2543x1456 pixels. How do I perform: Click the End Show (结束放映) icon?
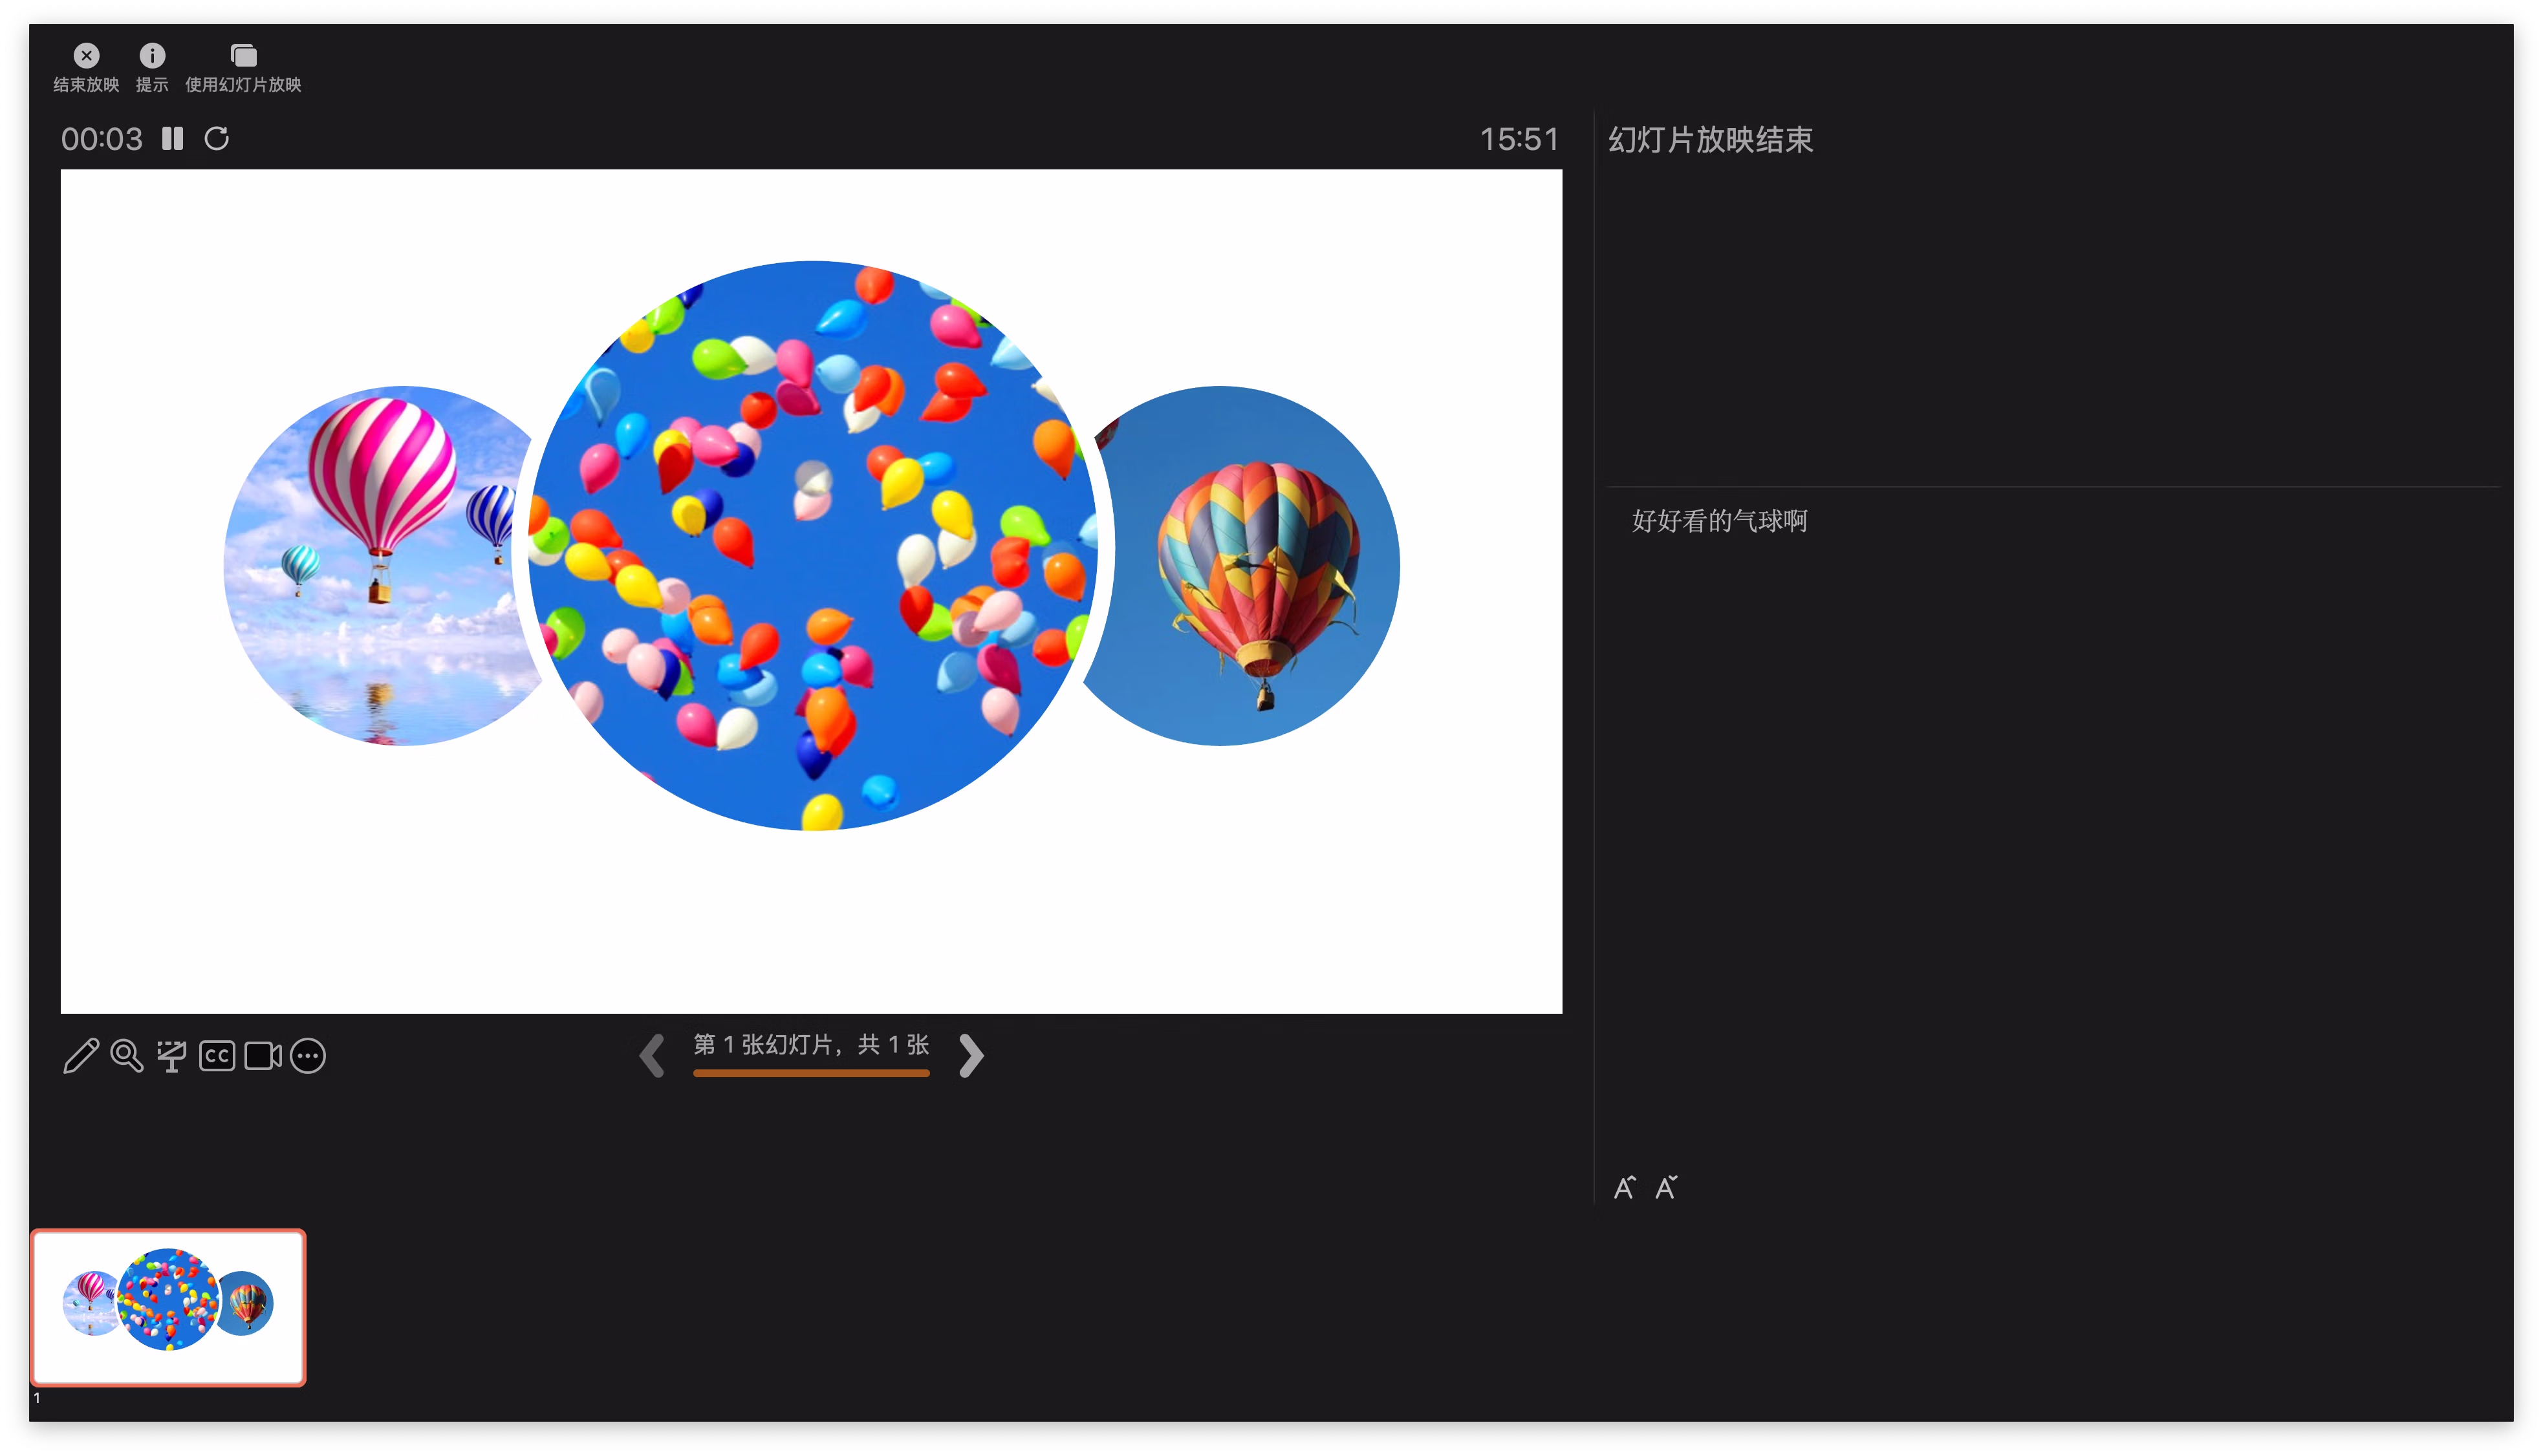(87, 55)
